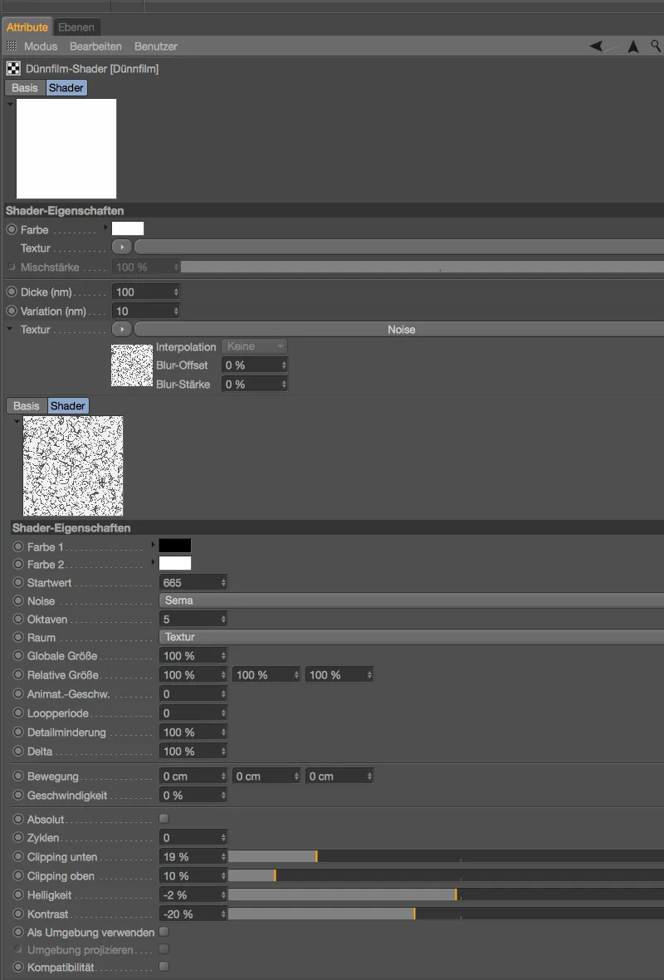
Task: Enable Als Umgebung verwenden checkbox
Action: 164,932
